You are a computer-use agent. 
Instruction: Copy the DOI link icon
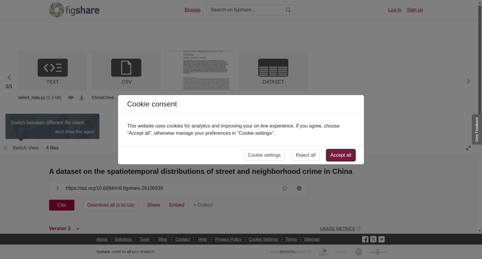(285, 188)
